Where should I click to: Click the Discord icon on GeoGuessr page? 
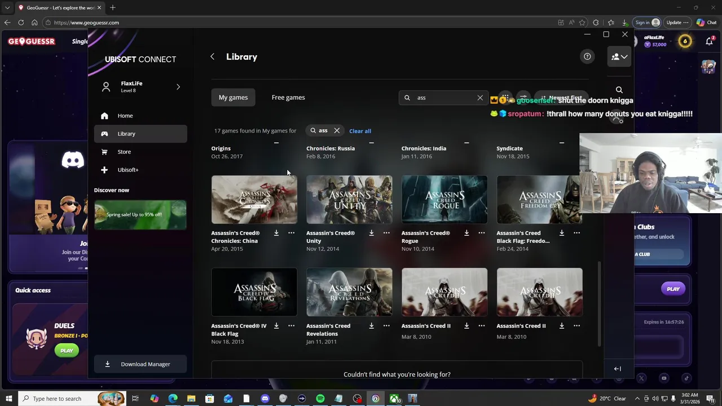(73, 160)
